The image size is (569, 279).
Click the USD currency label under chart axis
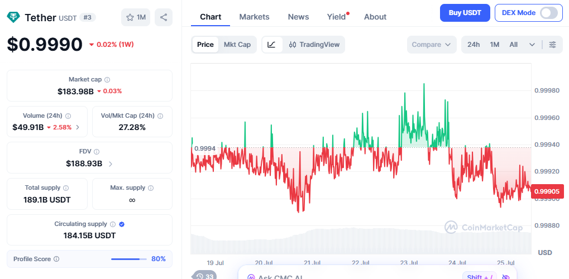pyautogui.click(x=544, y=253)
